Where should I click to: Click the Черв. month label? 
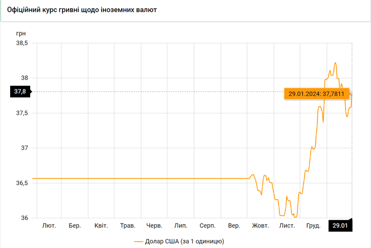coord(154,226)
